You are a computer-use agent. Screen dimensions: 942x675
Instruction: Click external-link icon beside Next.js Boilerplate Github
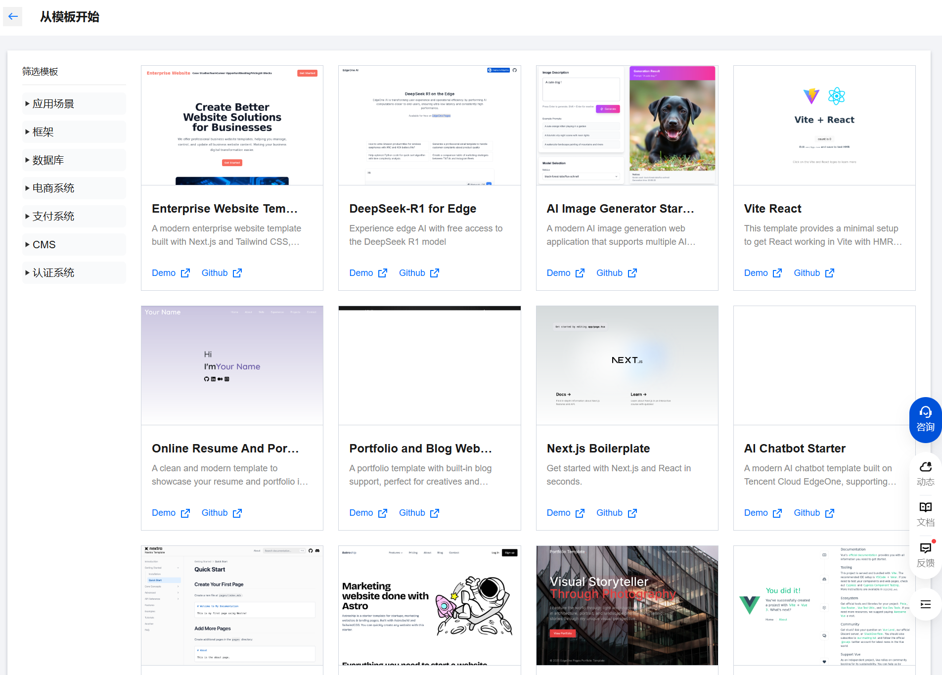click(632, 513)
